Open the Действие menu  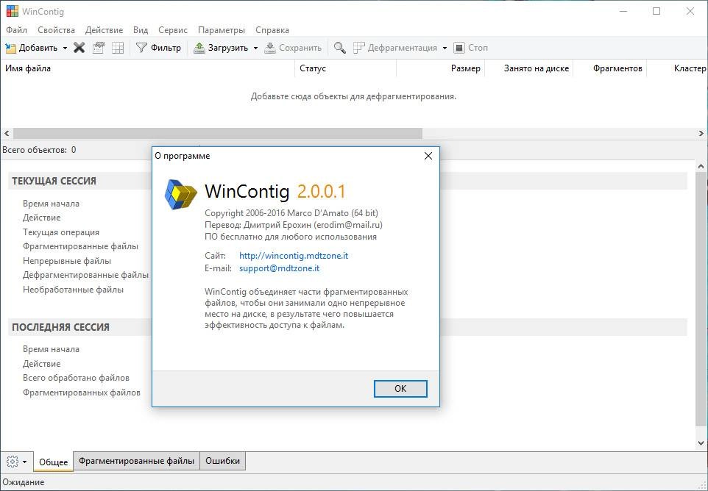(x=104, y=30)
